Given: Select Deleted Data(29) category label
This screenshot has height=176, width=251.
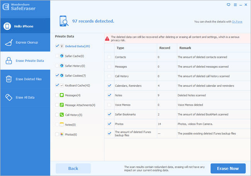Looking at the screenshot, I should 78,46.
